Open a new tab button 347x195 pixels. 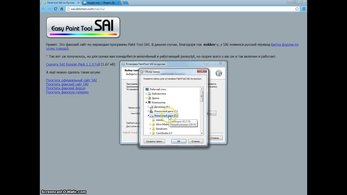click(x=125, y=2)
